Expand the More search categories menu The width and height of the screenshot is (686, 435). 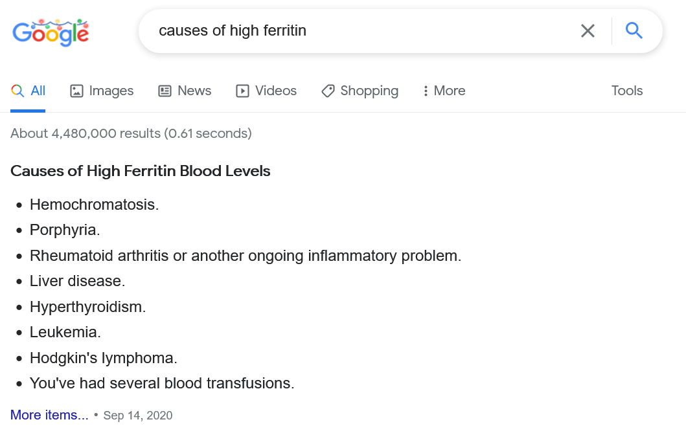coord(444,91)
